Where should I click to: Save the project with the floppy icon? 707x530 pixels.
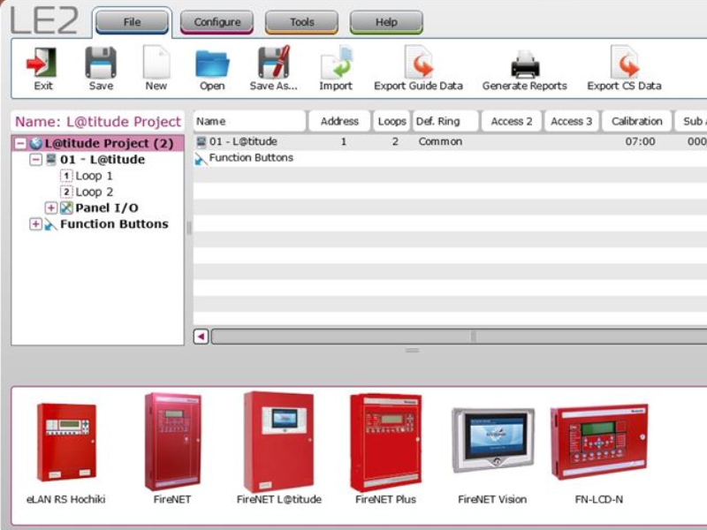pos(101,62)
